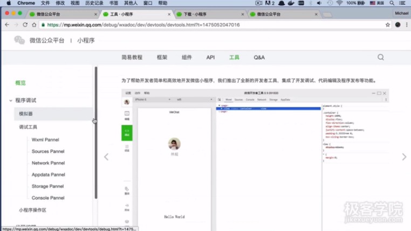Screen dimensions: 411x231
Task: Open the 工具 nav section
Action: 234,57
